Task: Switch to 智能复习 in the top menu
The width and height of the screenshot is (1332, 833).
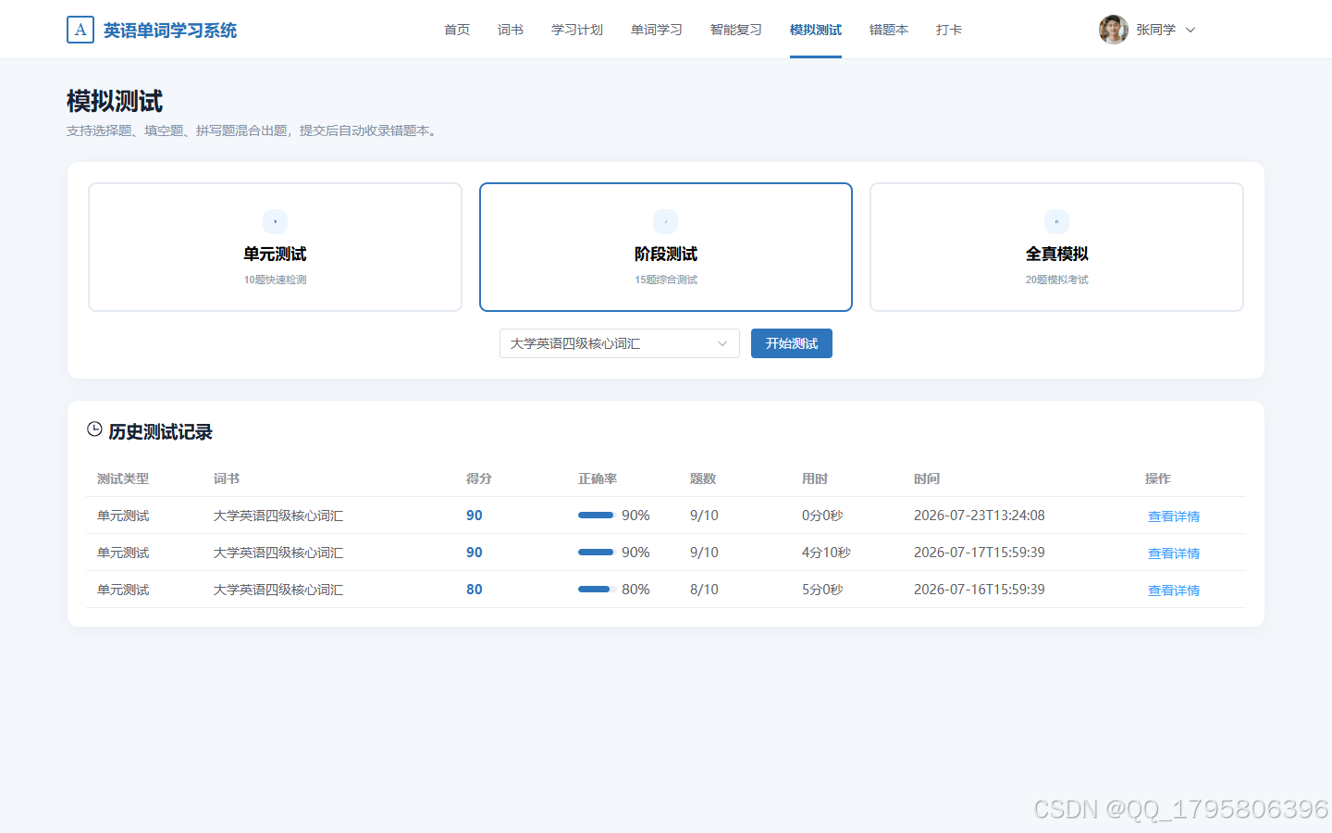Action: 736,30
